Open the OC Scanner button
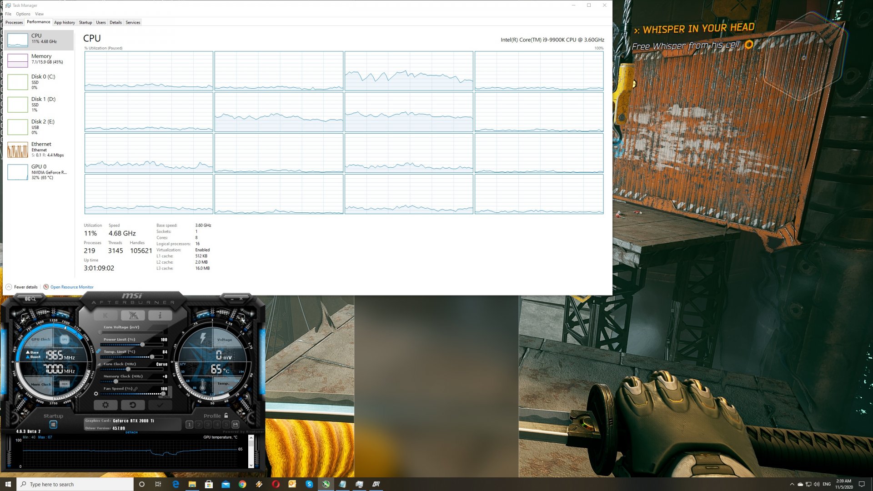873x491 pixels. 30,299
